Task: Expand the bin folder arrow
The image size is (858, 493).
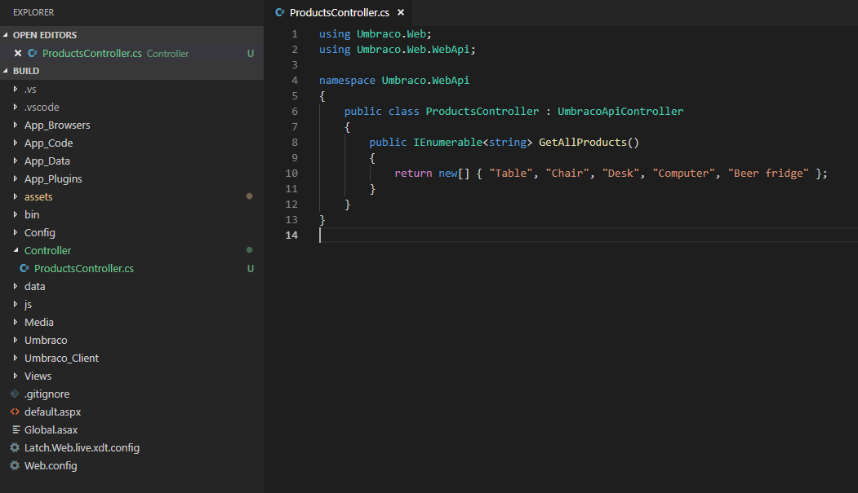Action: click(16, 214)
